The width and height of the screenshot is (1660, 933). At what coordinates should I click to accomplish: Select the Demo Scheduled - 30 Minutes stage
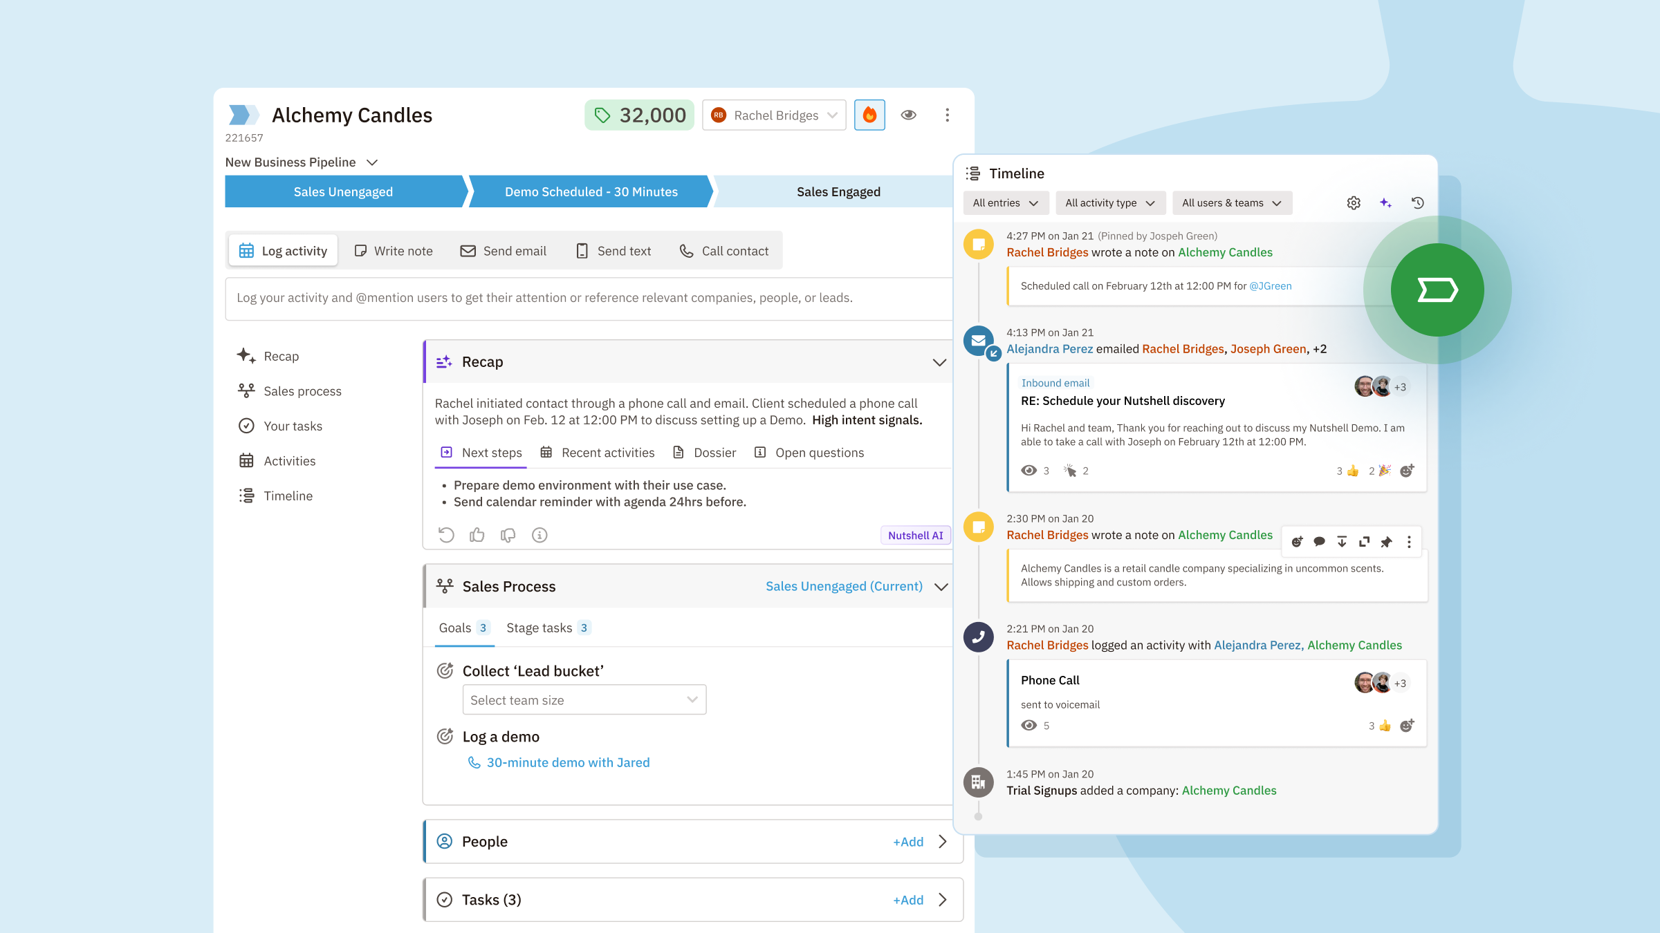point(591,191)
